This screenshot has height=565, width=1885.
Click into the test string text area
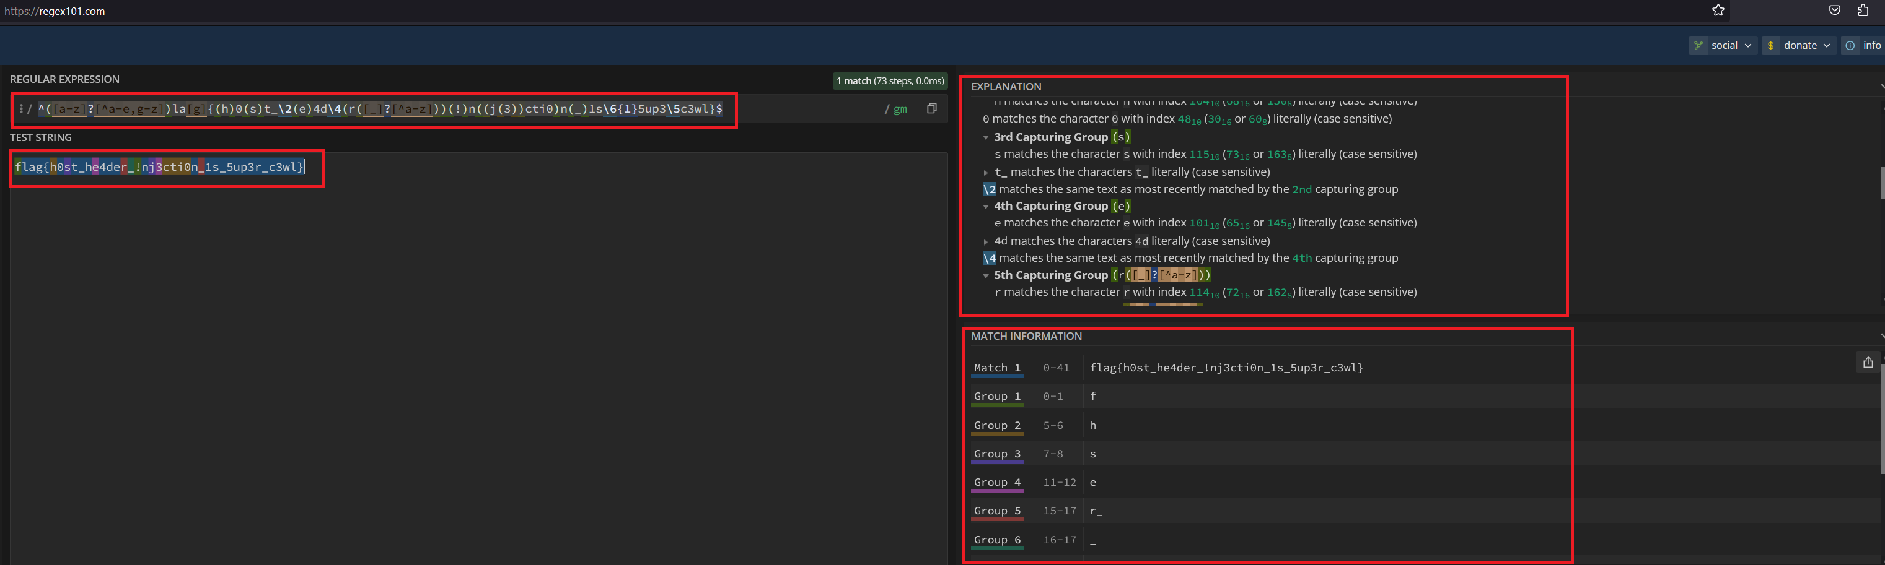coord(476,329)
